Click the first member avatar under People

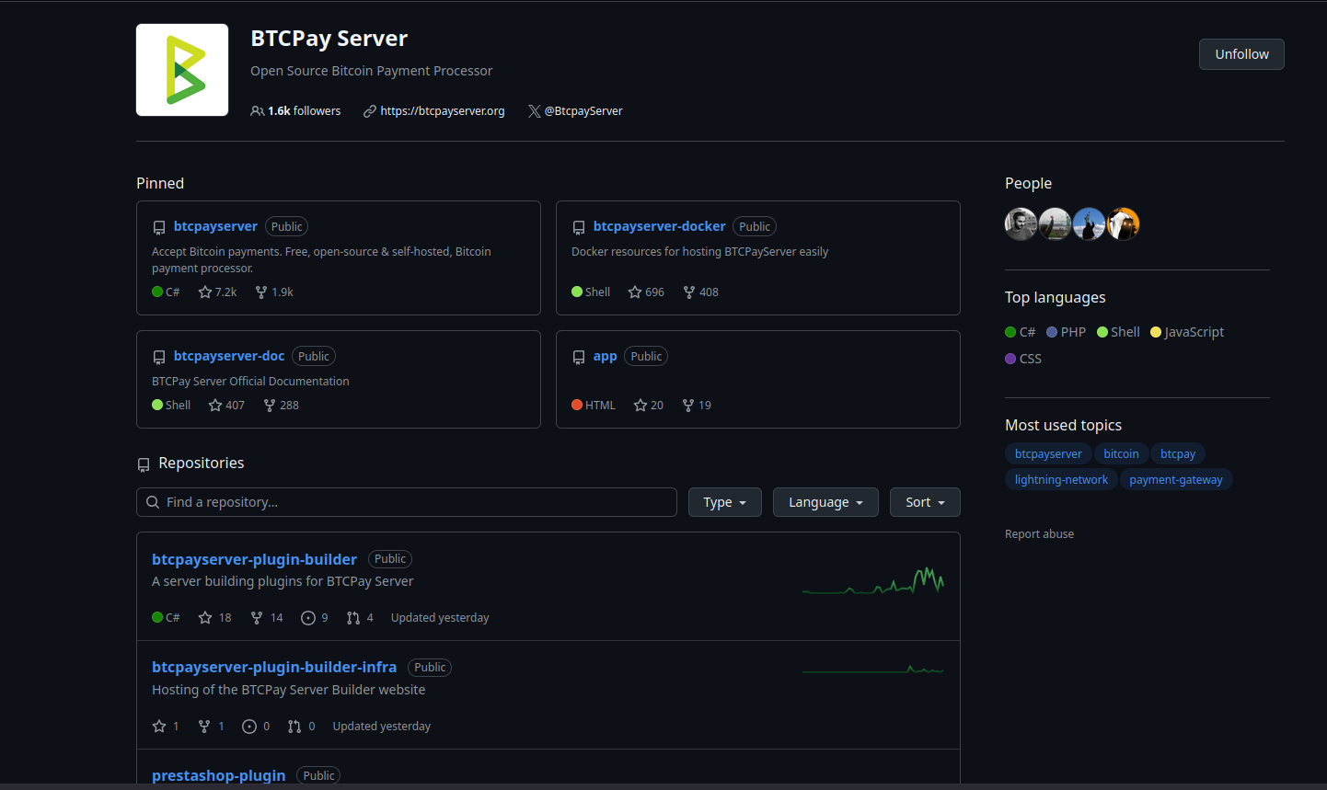1021,224
